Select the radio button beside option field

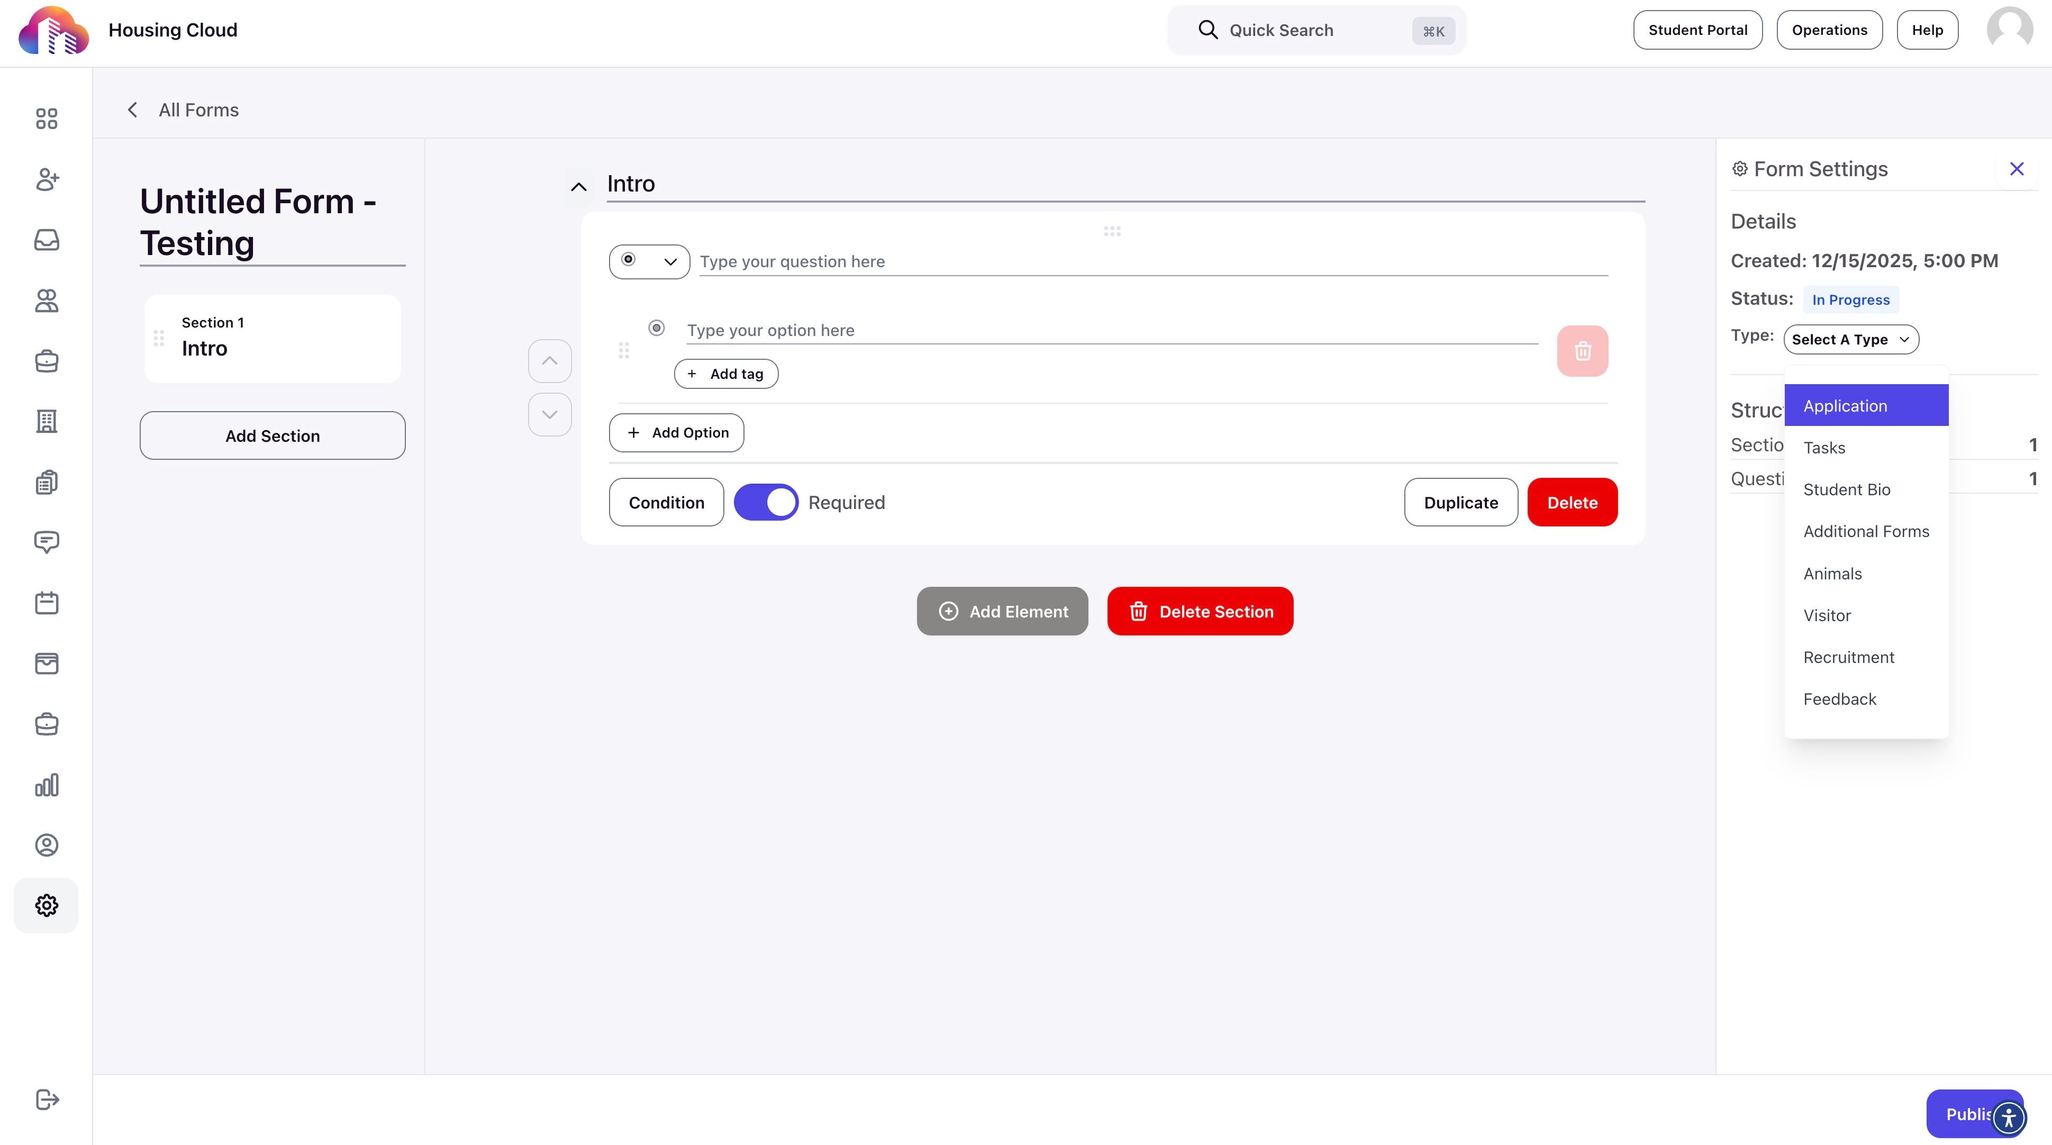pyautogui.click(x=656, y=328)
